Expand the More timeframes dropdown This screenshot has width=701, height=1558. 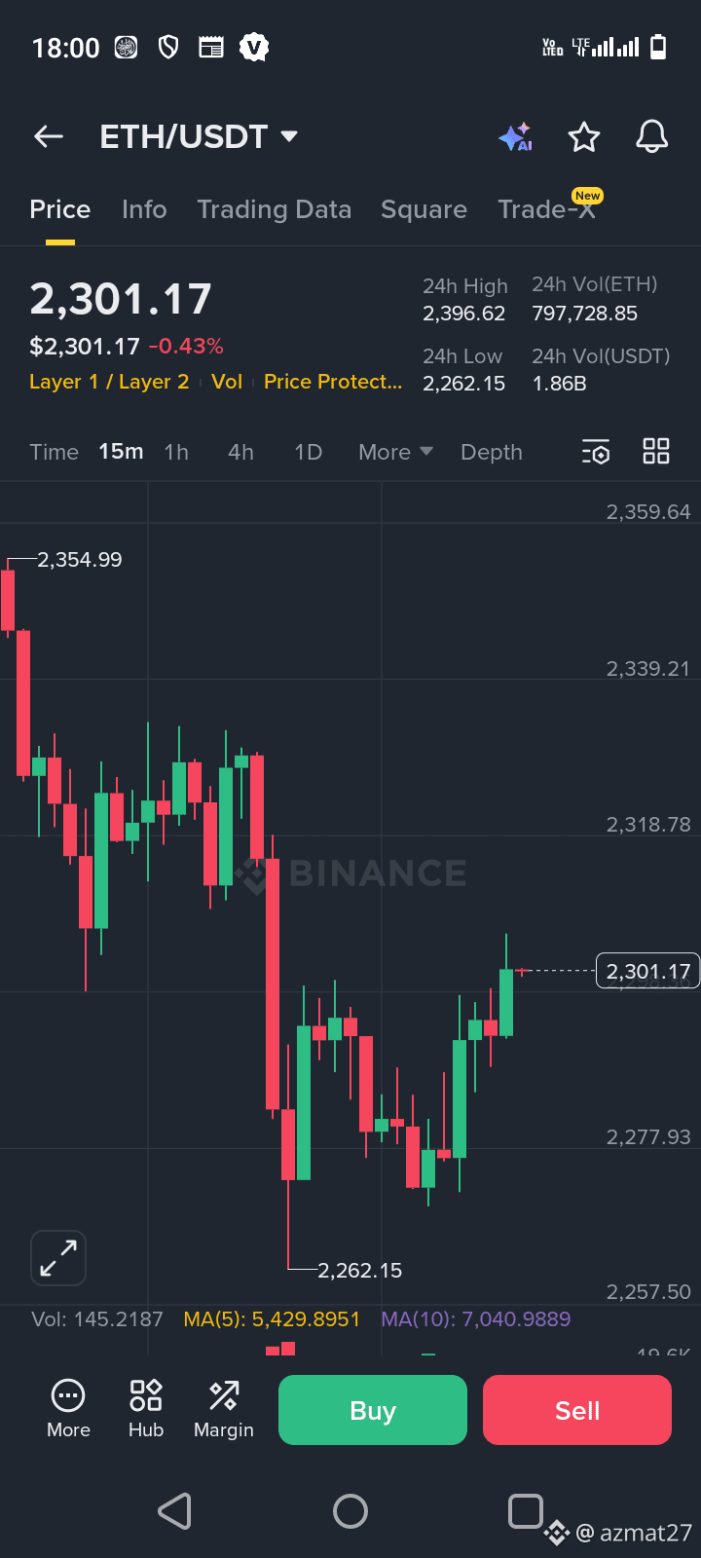tap(395, 452)
